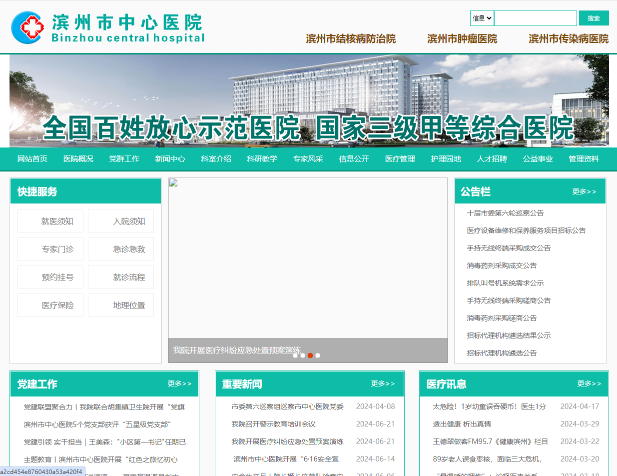Open 科研教学 navigation menu item
This screenshot has width=617, height=476.
point(262,159)
